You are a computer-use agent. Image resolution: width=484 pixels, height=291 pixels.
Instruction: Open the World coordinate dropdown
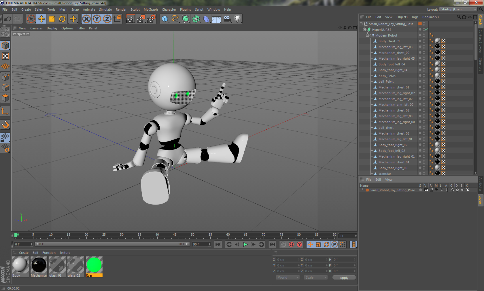[x=288, y=277]
